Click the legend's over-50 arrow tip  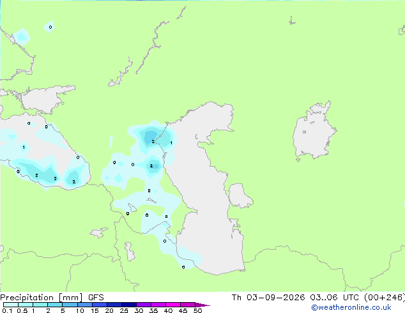click(x=202, y=305)
